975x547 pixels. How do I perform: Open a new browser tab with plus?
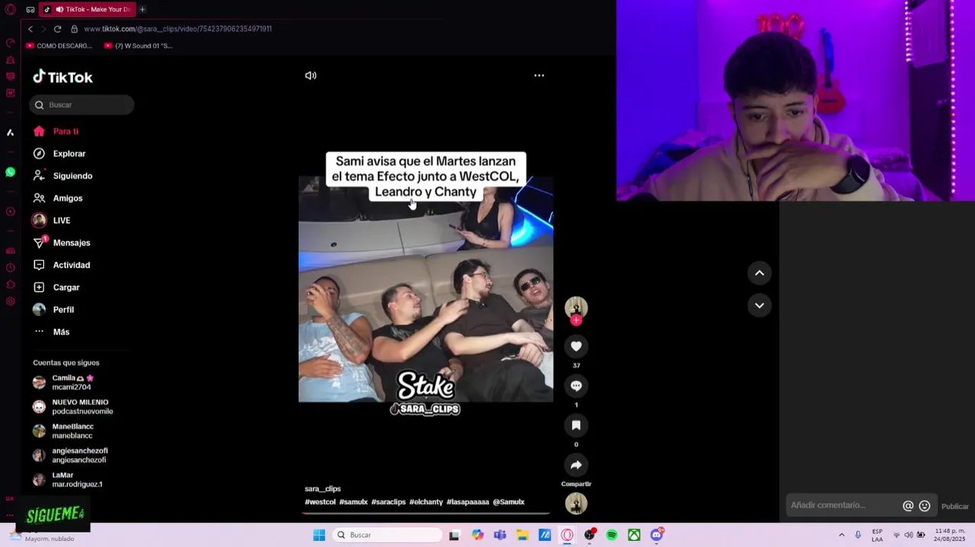pyautogui.click(x=142, y=9)
